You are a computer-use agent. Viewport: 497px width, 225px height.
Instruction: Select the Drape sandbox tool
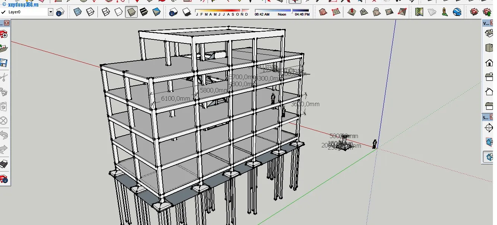(x=376, y=12)
